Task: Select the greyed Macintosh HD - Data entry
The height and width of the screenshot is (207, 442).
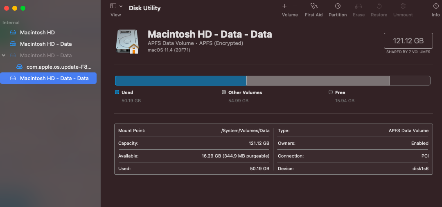Action: pos(48,56)
